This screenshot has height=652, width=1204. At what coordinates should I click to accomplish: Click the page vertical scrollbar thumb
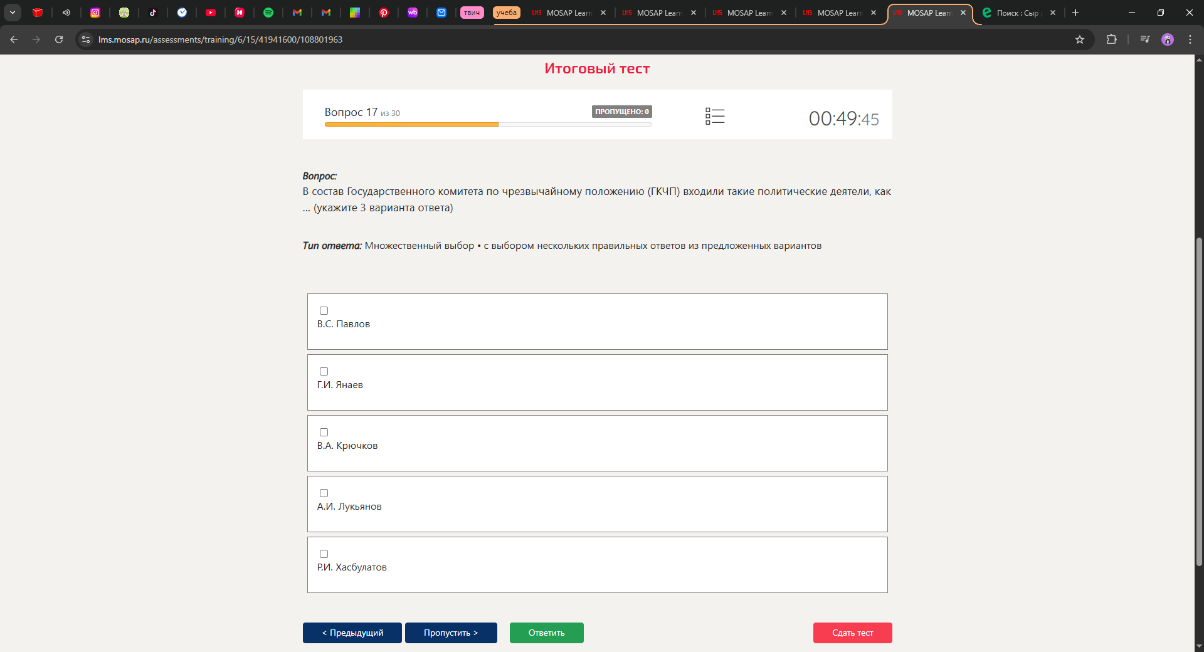click(1199, 401)
